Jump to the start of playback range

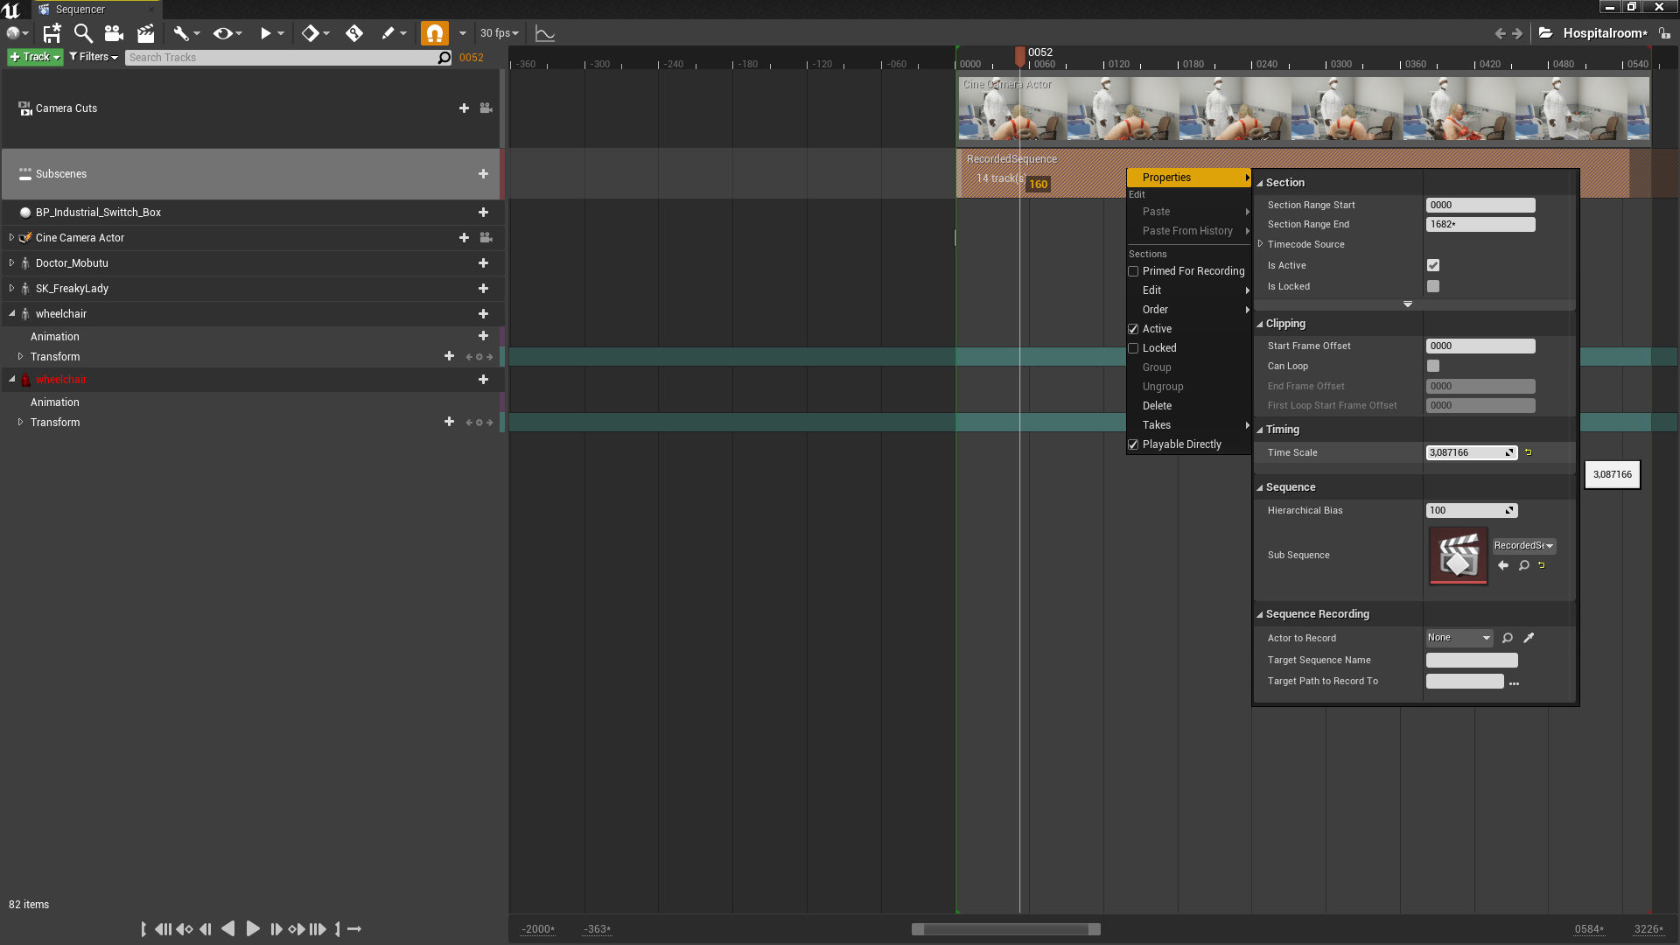[143, 929]
